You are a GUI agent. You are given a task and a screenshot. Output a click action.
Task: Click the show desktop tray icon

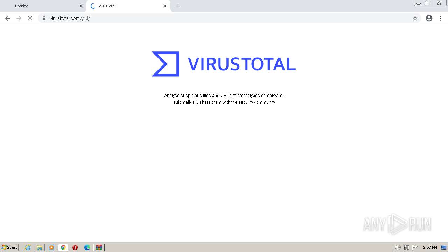(444, 247)
